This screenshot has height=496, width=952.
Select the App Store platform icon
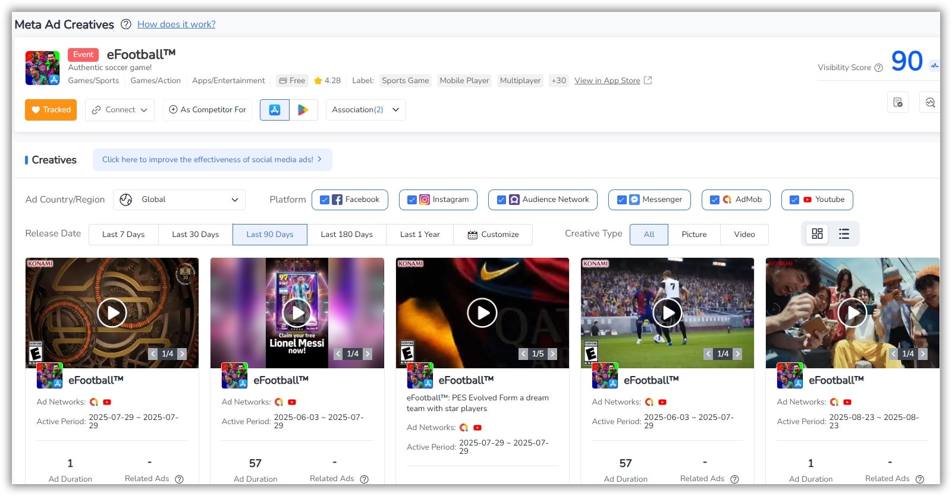[275, 110]
